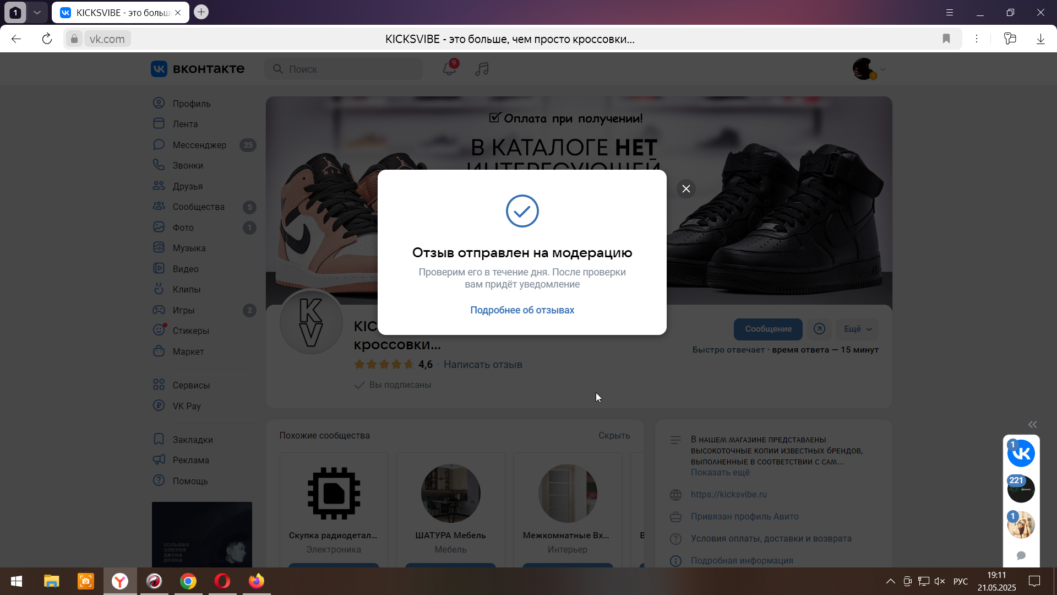Open the music player note icon
Screen dimensions: 1057x595
pyautogui.click(x=482, y=69)
